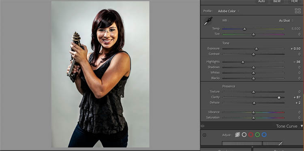Open the profile browser grid icon
304x151 pixels.
click(x=298, y=11)
